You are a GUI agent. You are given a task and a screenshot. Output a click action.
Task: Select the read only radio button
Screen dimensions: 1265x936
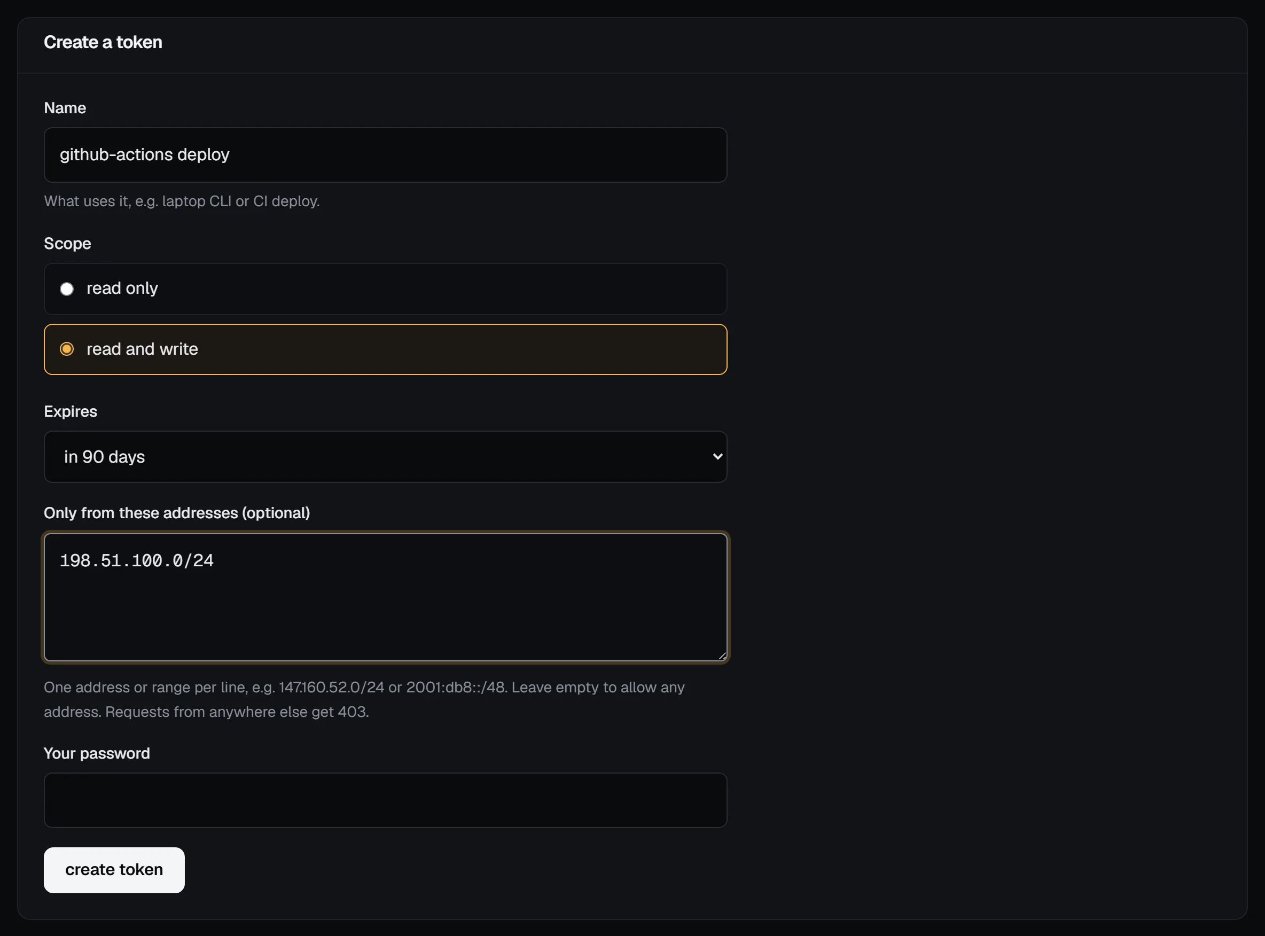coord(67,289)
